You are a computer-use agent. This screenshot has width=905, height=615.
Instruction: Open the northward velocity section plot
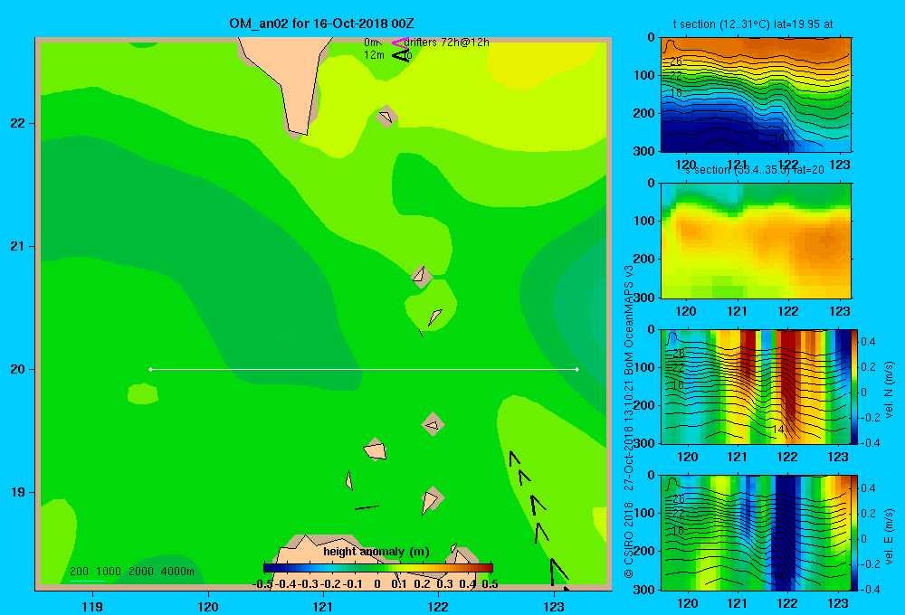pos(756,386)
